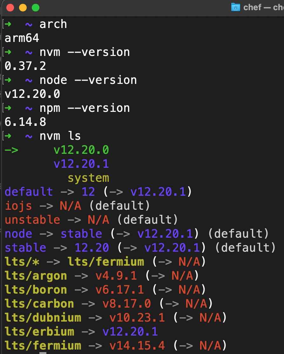Click the green arrow marking current version v12.20.0
This screenshot has width=284, height=354.
click(x=10, y=150)
